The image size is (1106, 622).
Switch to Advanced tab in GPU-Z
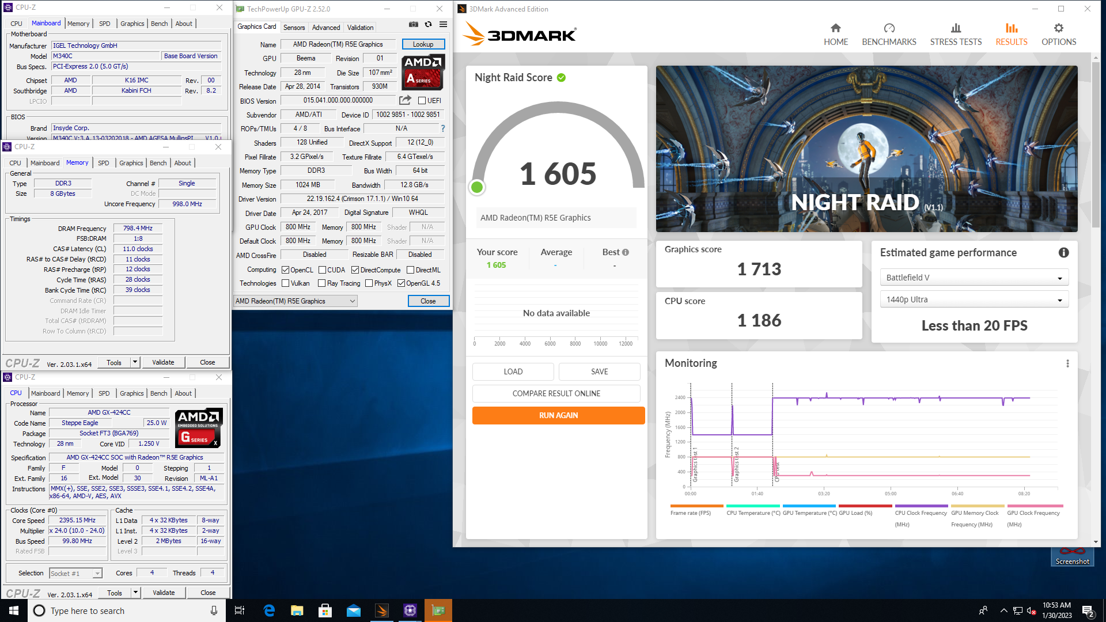click(326, 28)
